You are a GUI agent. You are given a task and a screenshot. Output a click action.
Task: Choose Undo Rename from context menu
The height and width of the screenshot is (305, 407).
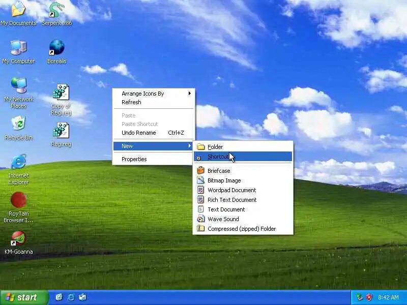154,133
